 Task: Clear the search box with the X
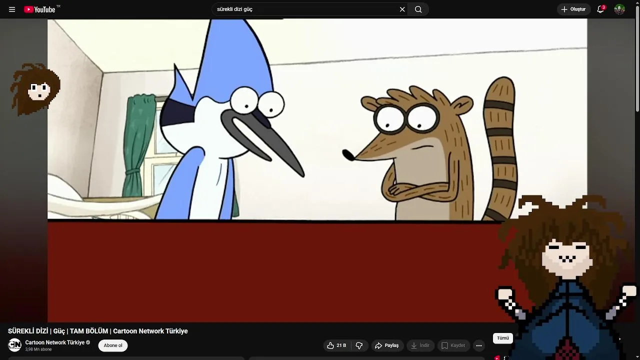point(402,9)
